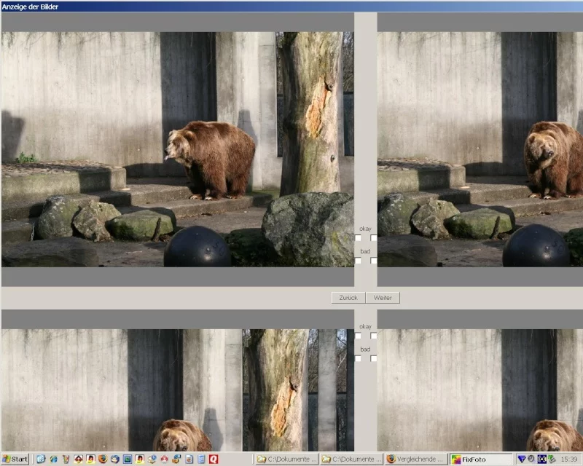The width and height of the screenshot is (583, 466).
Task: Select the top-left bear photo with tree trunk
Action: pyautogui.click(x=178, y=149)
